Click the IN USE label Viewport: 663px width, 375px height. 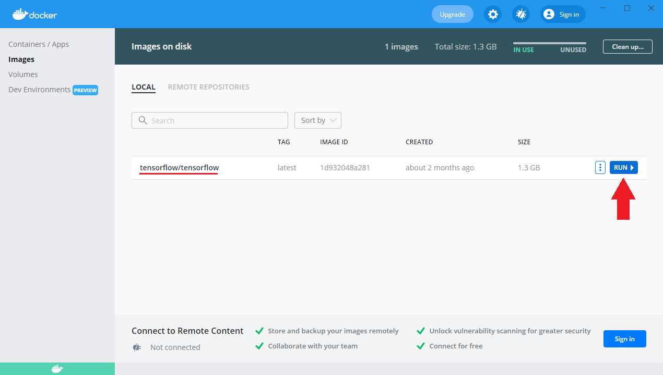524,50
